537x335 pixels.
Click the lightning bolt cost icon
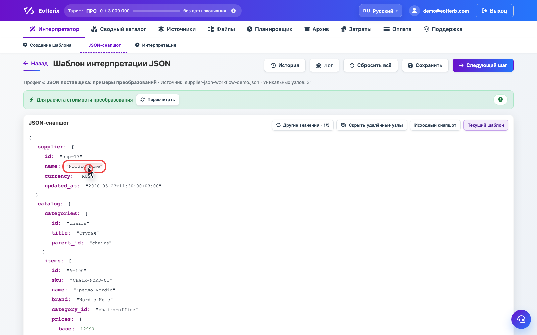31,100
